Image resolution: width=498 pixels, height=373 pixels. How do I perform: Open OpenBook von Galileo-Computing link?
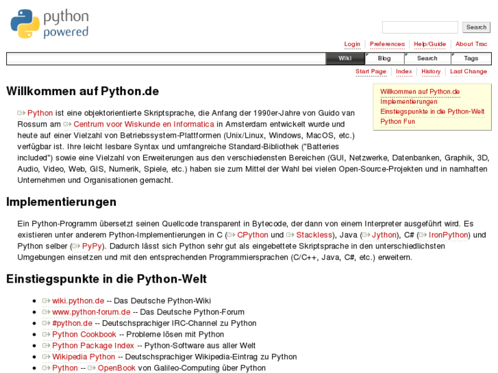116,368
